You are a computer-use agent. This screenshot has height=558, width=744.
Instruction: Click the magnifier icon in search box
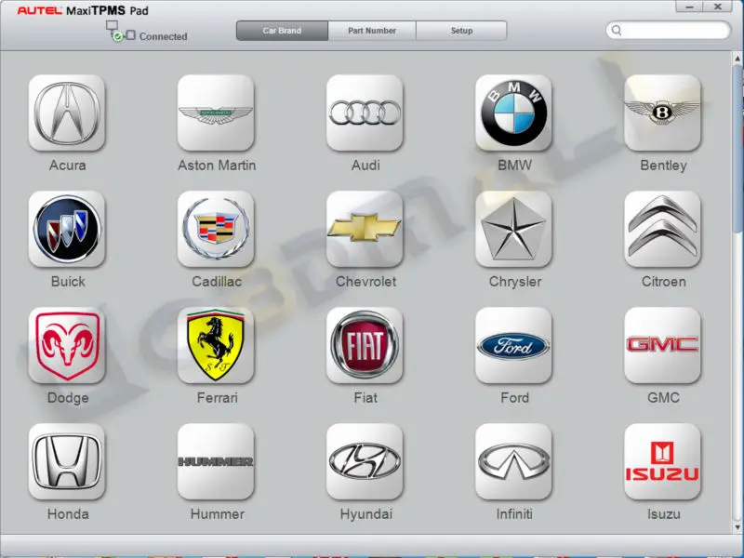coord(617,31)
